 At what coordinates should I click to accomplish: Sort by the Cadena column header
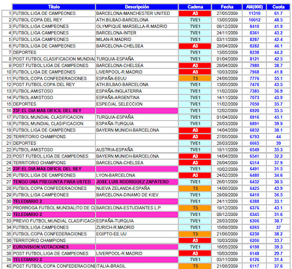(x=195, y=7)
